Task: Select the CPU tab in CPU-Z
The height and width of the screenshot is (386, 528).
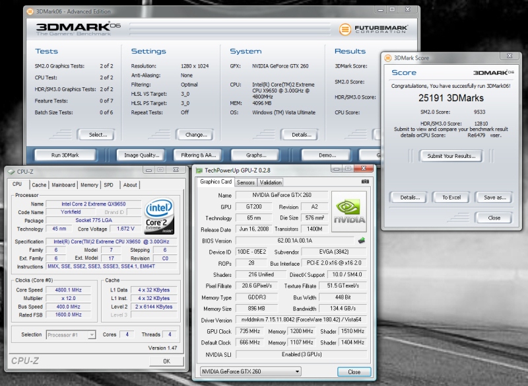Action: pyautogui.click(x=17, y=184)
